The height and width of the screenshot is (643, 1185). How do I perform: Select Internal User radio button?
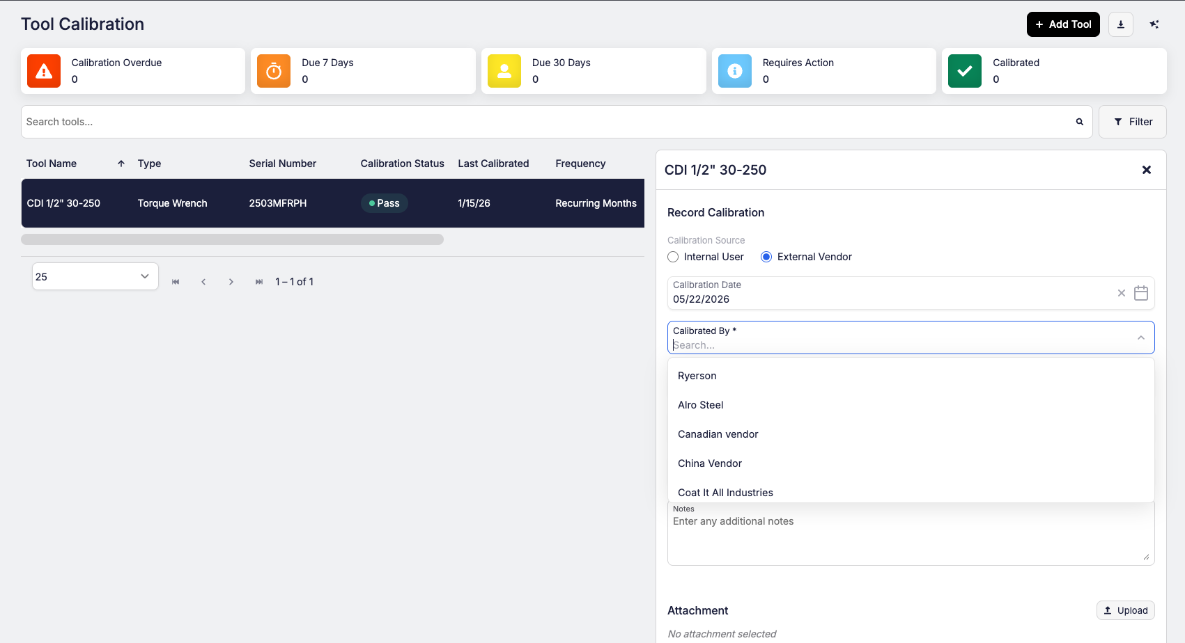673,257
